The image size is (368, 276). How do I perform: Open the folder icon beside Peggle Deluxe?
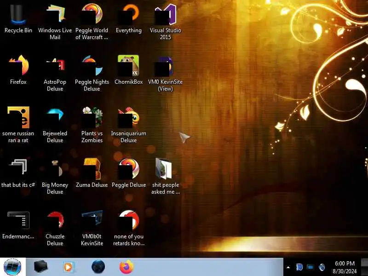click(166, 177)
